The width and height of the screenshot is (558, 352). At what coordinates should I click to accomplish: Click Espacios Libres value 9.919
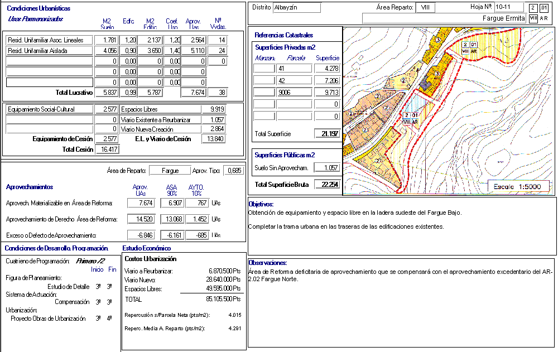pyautogui.click(x=213, y=109)
